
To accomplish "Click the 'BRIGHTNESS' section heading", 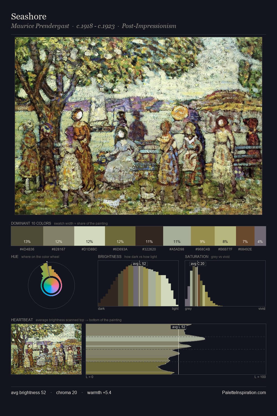I will (110, 257).
